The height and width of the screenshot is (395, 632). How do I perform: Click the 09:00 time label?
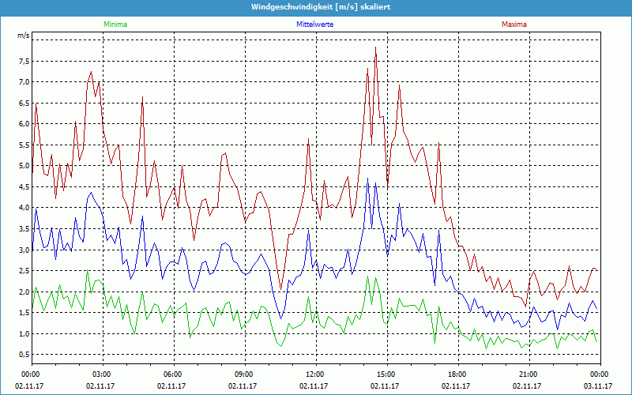244,374
